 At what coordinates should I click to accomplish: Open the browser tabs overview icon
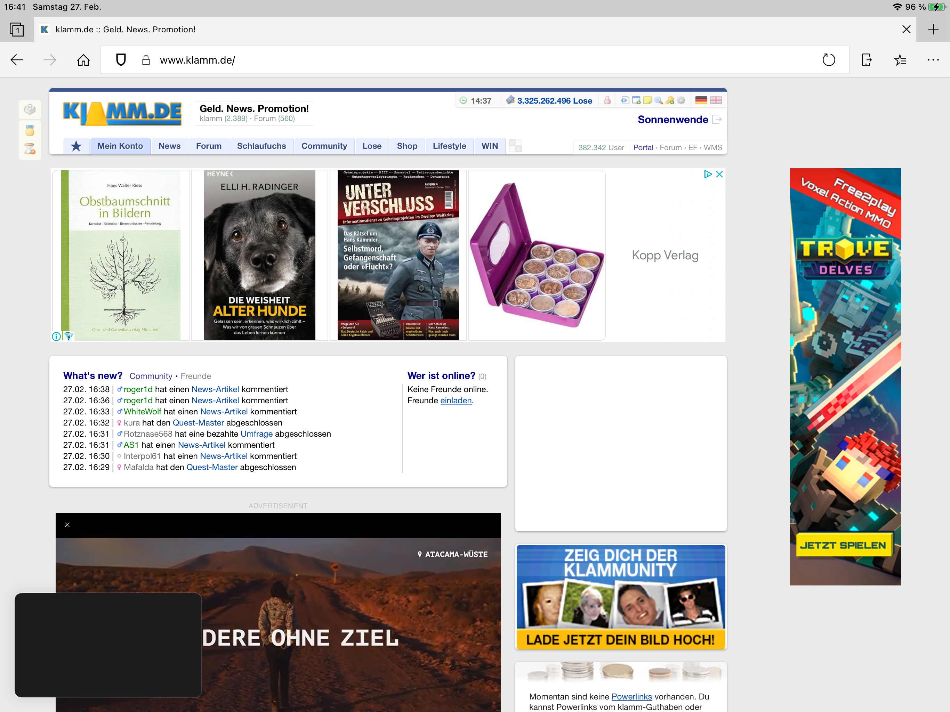tap(16, 30)
